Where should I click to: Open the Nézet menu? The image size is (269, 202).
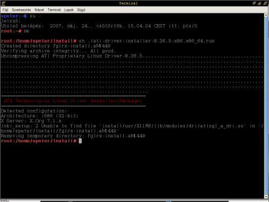click(x=39, y=10)
